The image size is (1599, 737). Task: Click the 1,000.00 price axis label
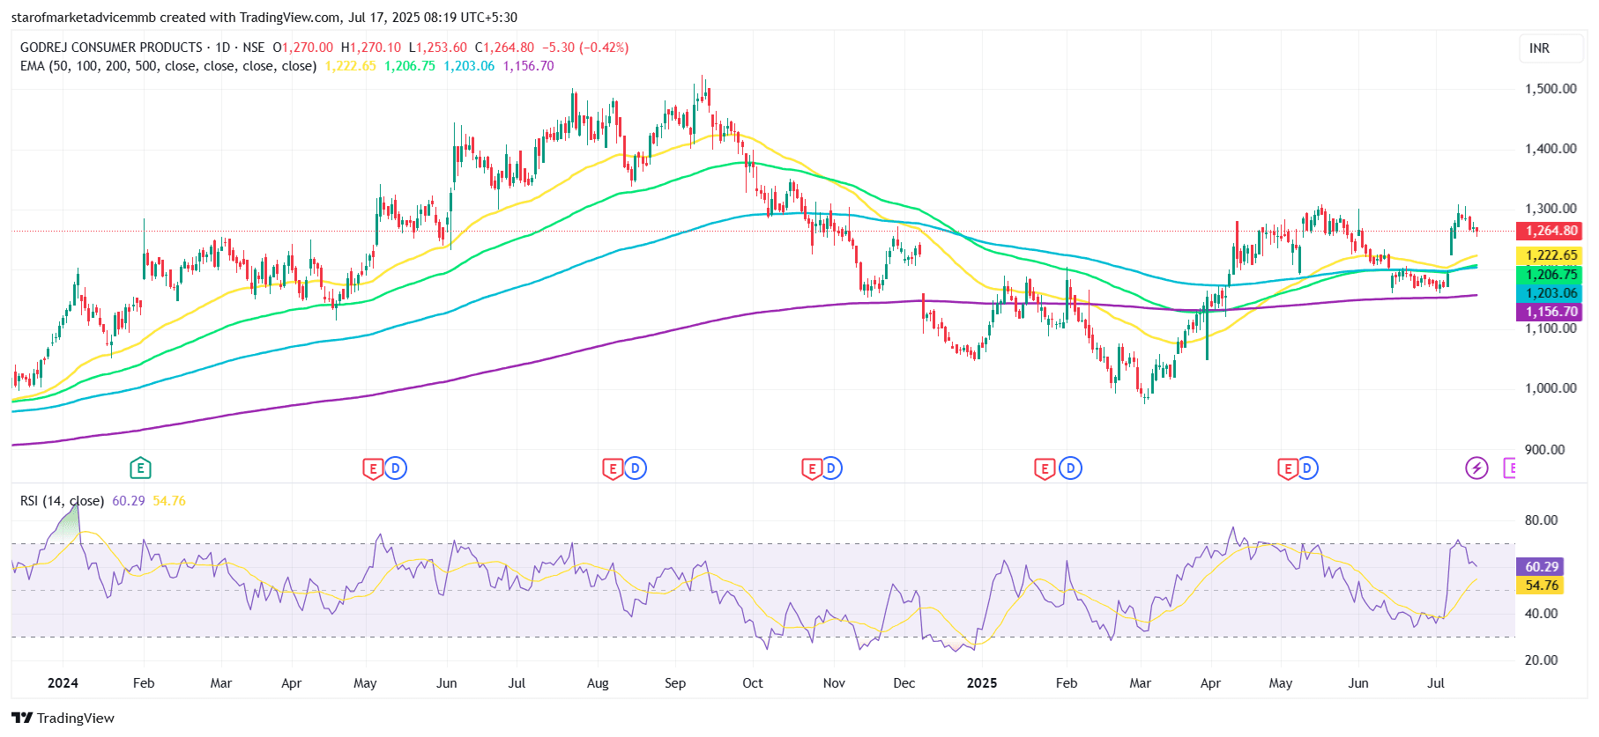pyautogui.click(x=1551, y=388)
